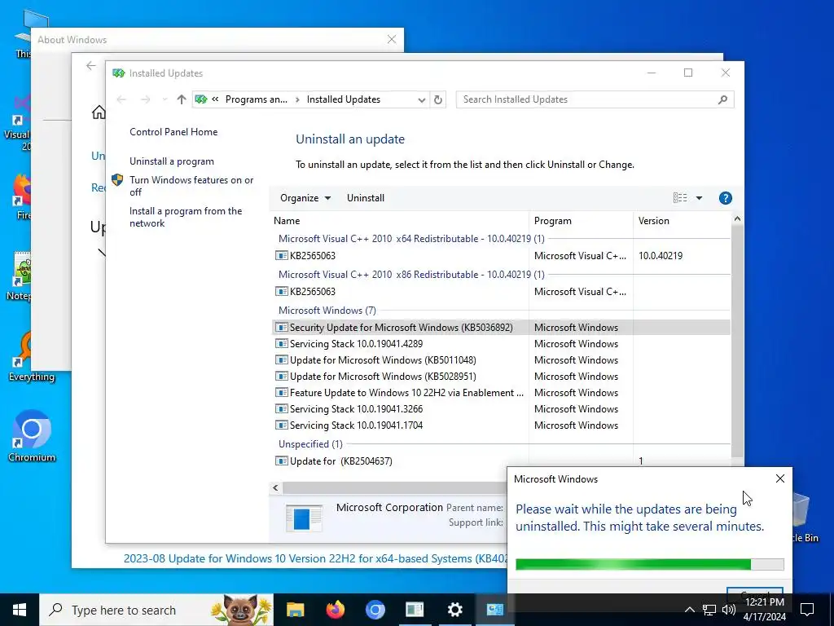Click the Up arrow in Installed Updates navigation

(x=182, y=99)
